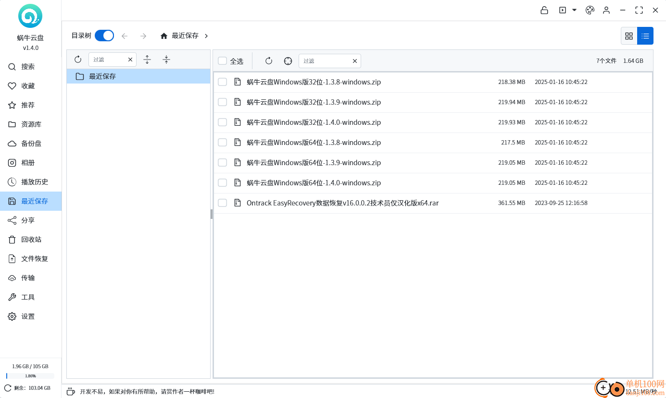
Task: Go forward with the right arrow
Action: coord(143,36)
